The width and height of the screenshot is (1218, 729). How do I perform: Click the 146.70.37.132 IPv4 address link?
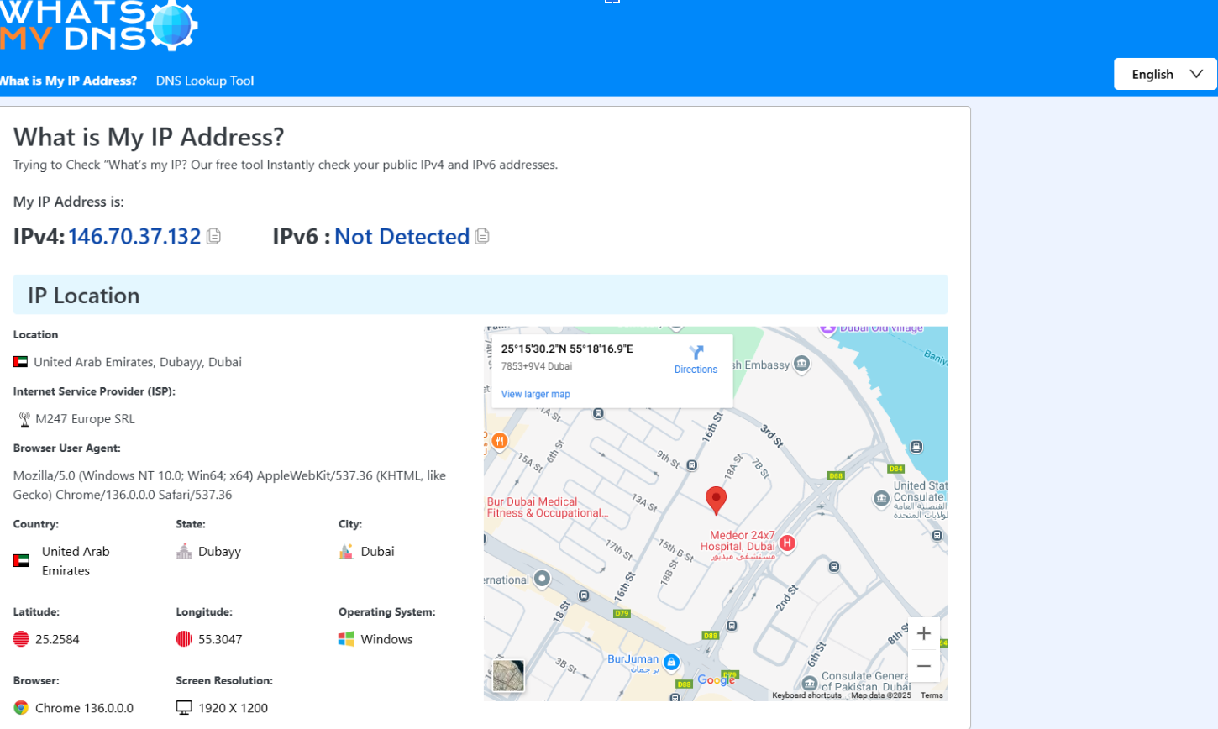pos(134,237)
